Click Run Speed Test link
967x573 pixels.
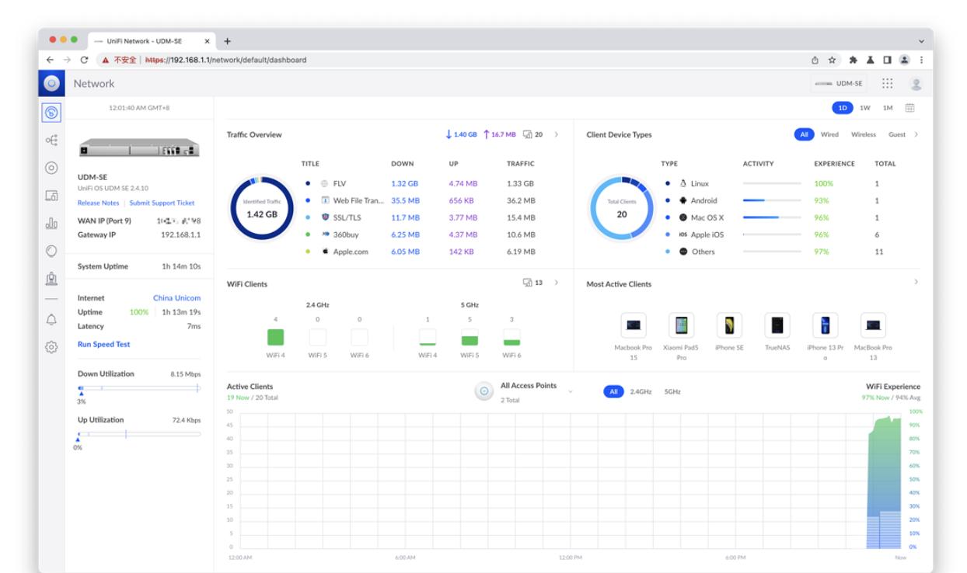coord(103,344)
